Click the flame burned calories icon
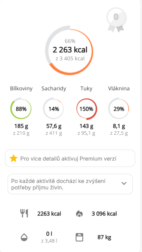The height and width of the screenshot is (252, 142). point(79,214)
